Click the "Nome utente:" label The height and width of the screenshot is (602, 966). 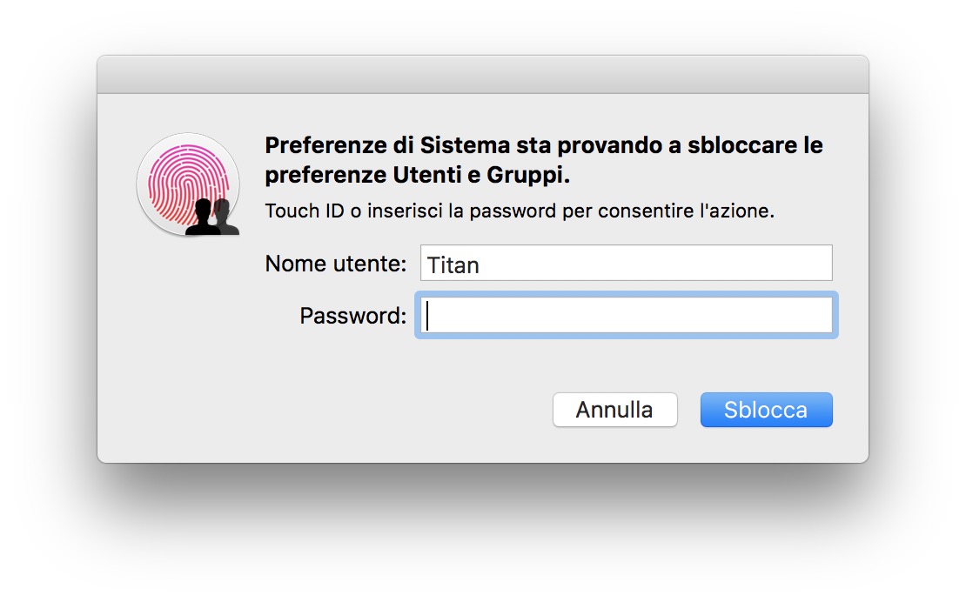336,263
